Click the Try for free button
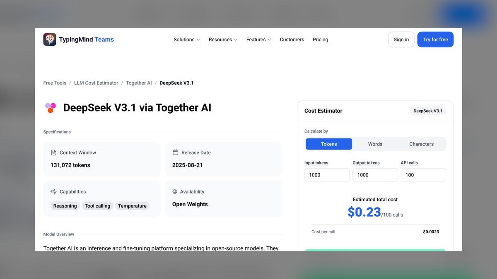 coord(435,40)
